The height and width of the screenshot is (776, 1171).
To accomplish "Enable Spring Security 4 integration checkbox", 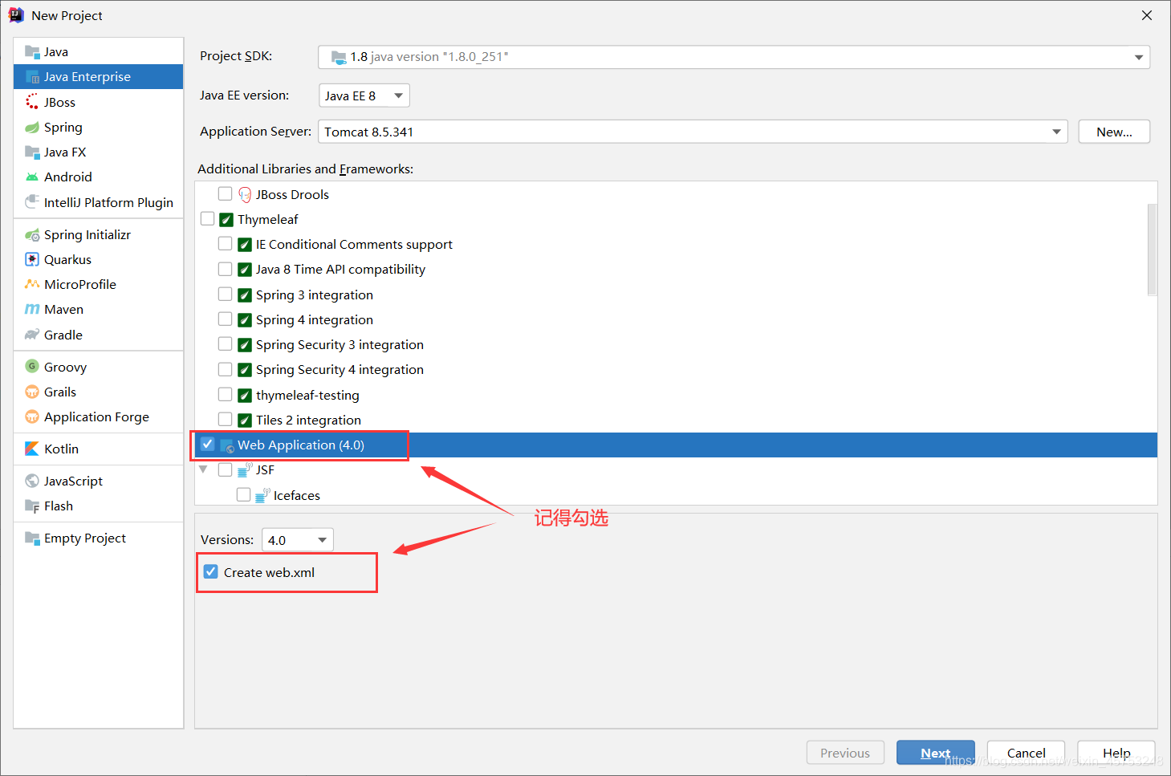I will 226,369.
